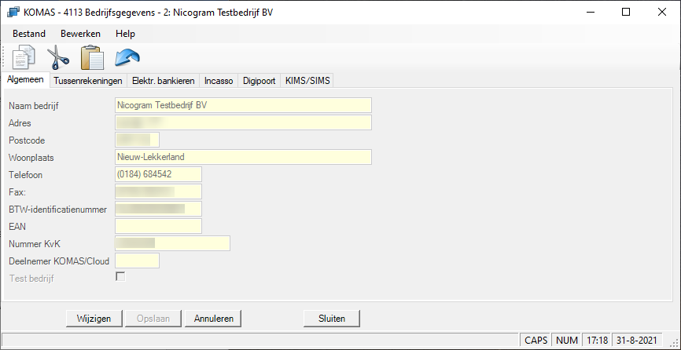
Task: Click the Adres input field
Action: [243, 122]
